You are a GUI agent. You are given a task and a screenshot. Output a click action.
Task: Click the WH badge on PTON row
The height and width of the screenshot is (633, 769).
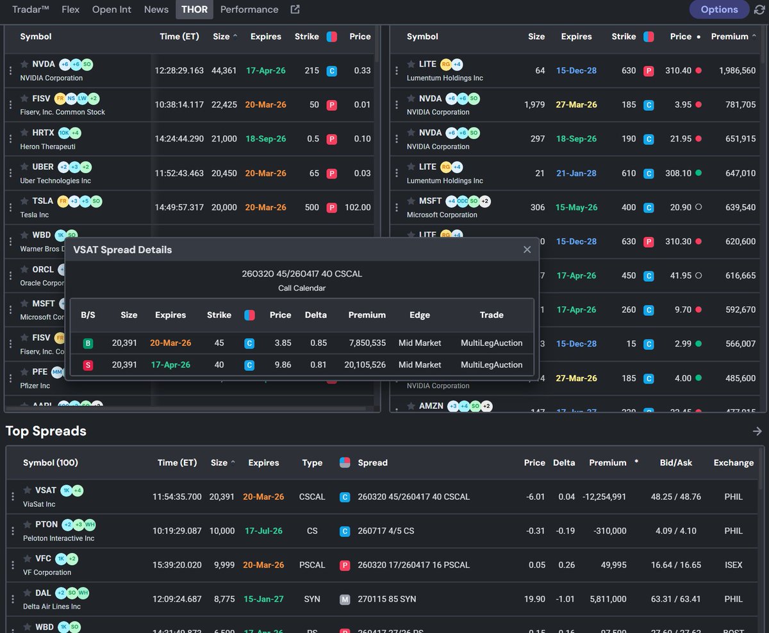click(x=90, y=524)
